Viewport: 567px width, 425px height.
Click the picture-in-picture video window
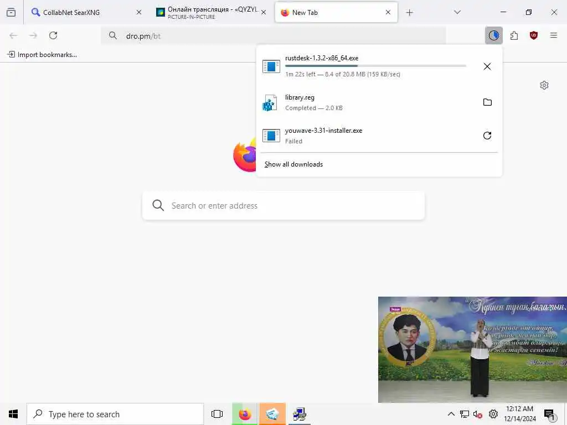(472, 350)
